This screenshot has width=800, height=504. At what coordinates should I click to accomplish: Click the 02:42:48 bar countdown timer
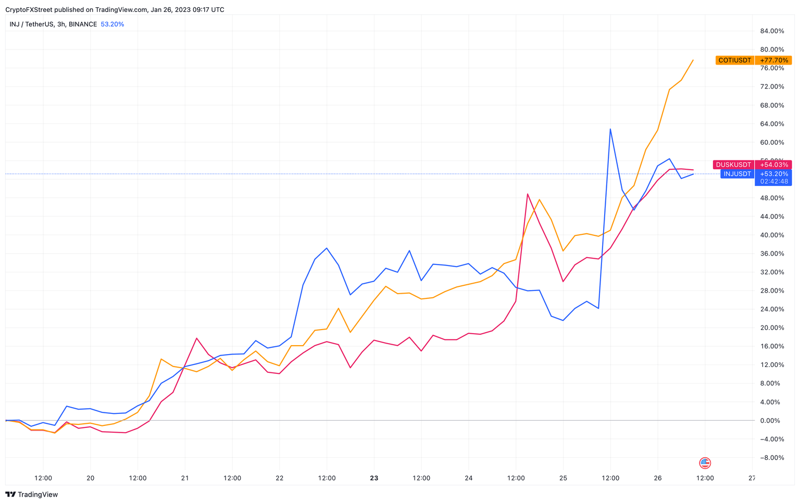coord(773,182)
